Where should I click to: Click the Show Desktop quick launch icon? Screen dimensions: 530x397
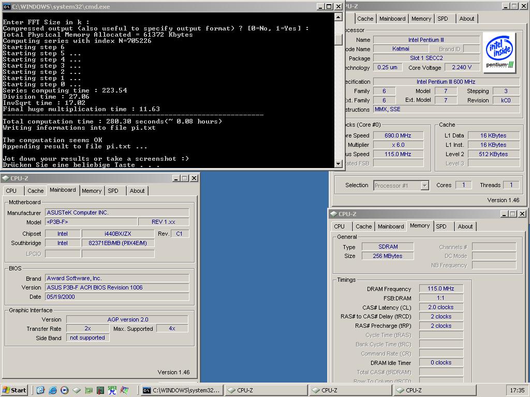(40, 390)
